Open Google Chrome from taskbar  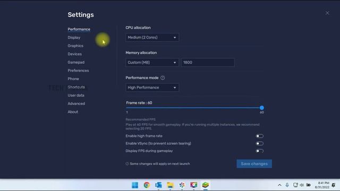(x=147, y=185)
